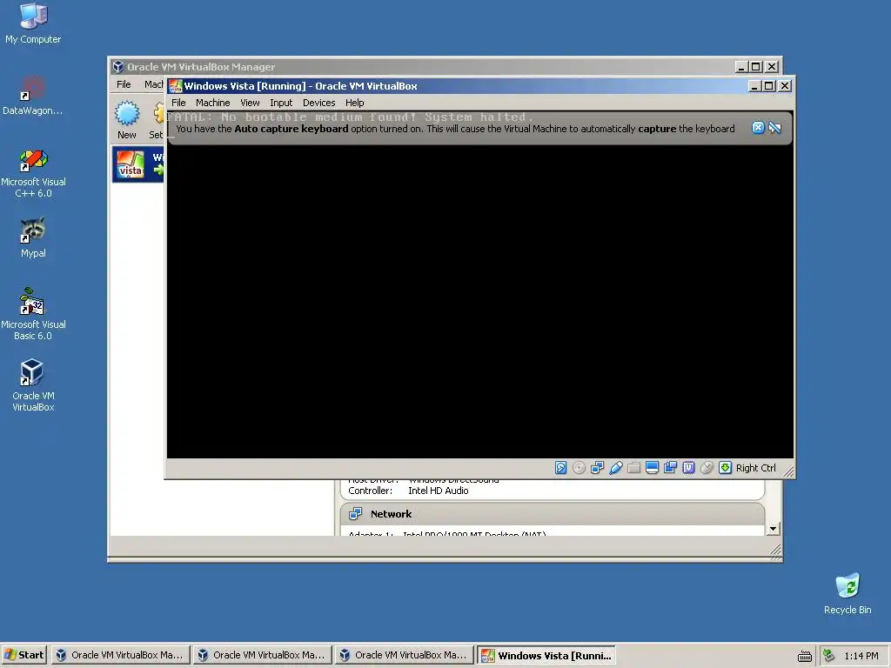Viewport: 891px width, 668px height.
Task: Click the New toolbar button in VirtualBox Manager
Action: (x=127, y=120)
